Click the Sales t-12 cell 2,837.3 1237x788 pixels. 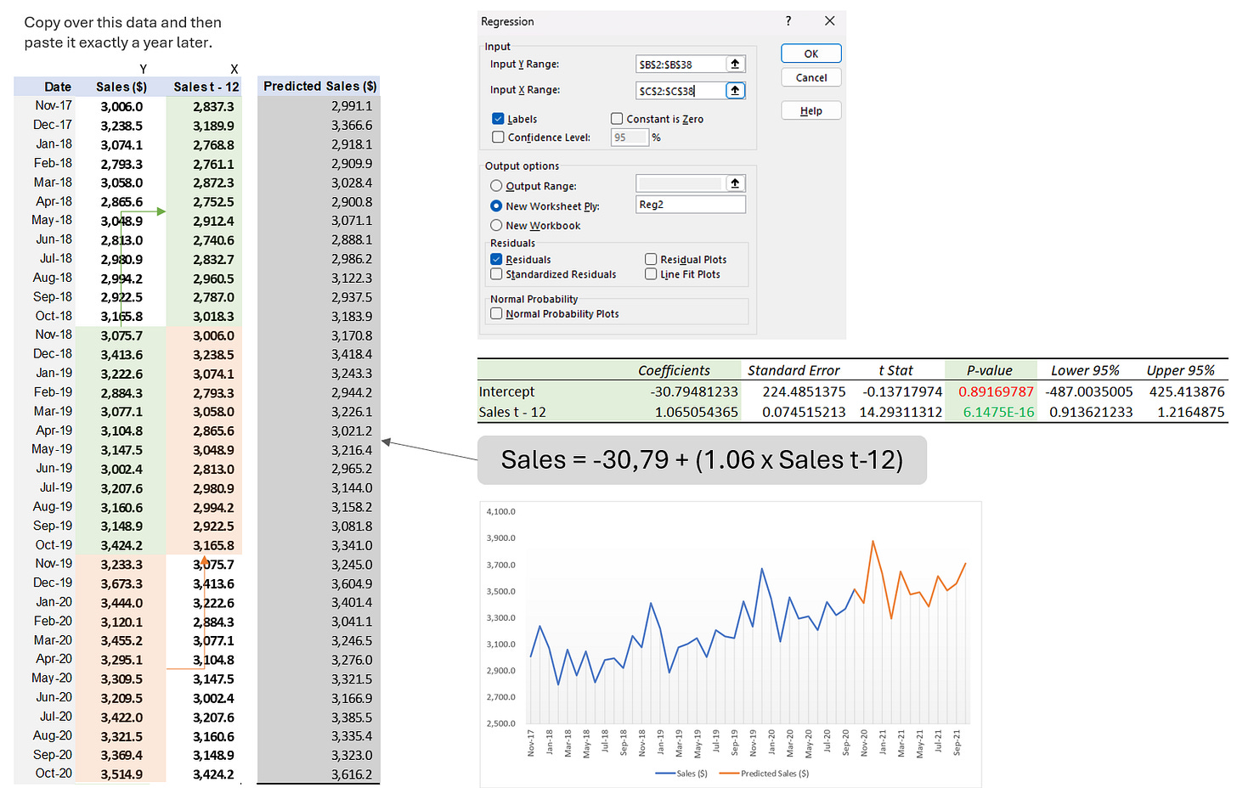coord(205,106)
